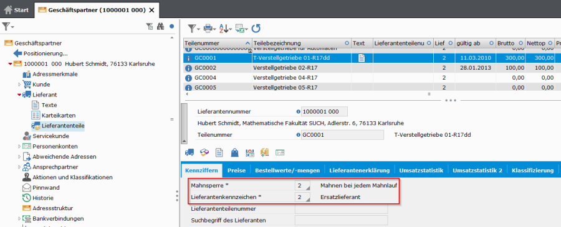
Task: Switch to the Bestellwerte/-mengen tab
Action: [287, 170]
